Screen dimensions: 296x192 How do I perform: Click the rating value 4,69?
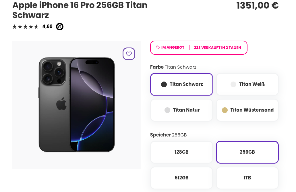coord(47,26)
